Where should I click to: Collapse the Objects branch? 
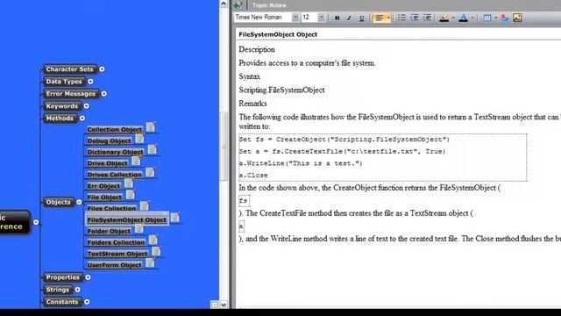(x=79, y=202)
